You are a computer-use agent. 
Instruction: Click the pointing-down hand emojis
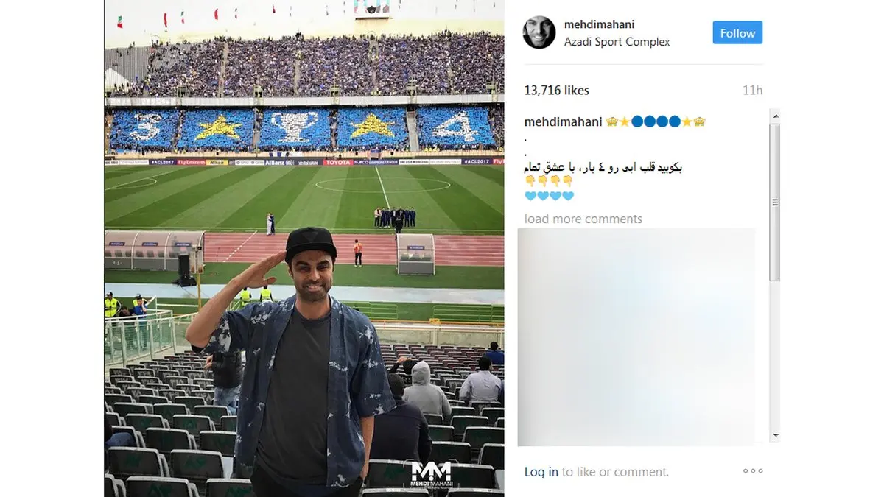[549, 181]
